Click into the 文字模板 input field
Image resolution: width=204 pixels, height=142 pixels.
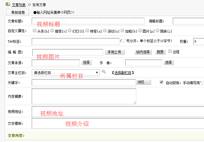pyautogui.click(x=118, y=123)
